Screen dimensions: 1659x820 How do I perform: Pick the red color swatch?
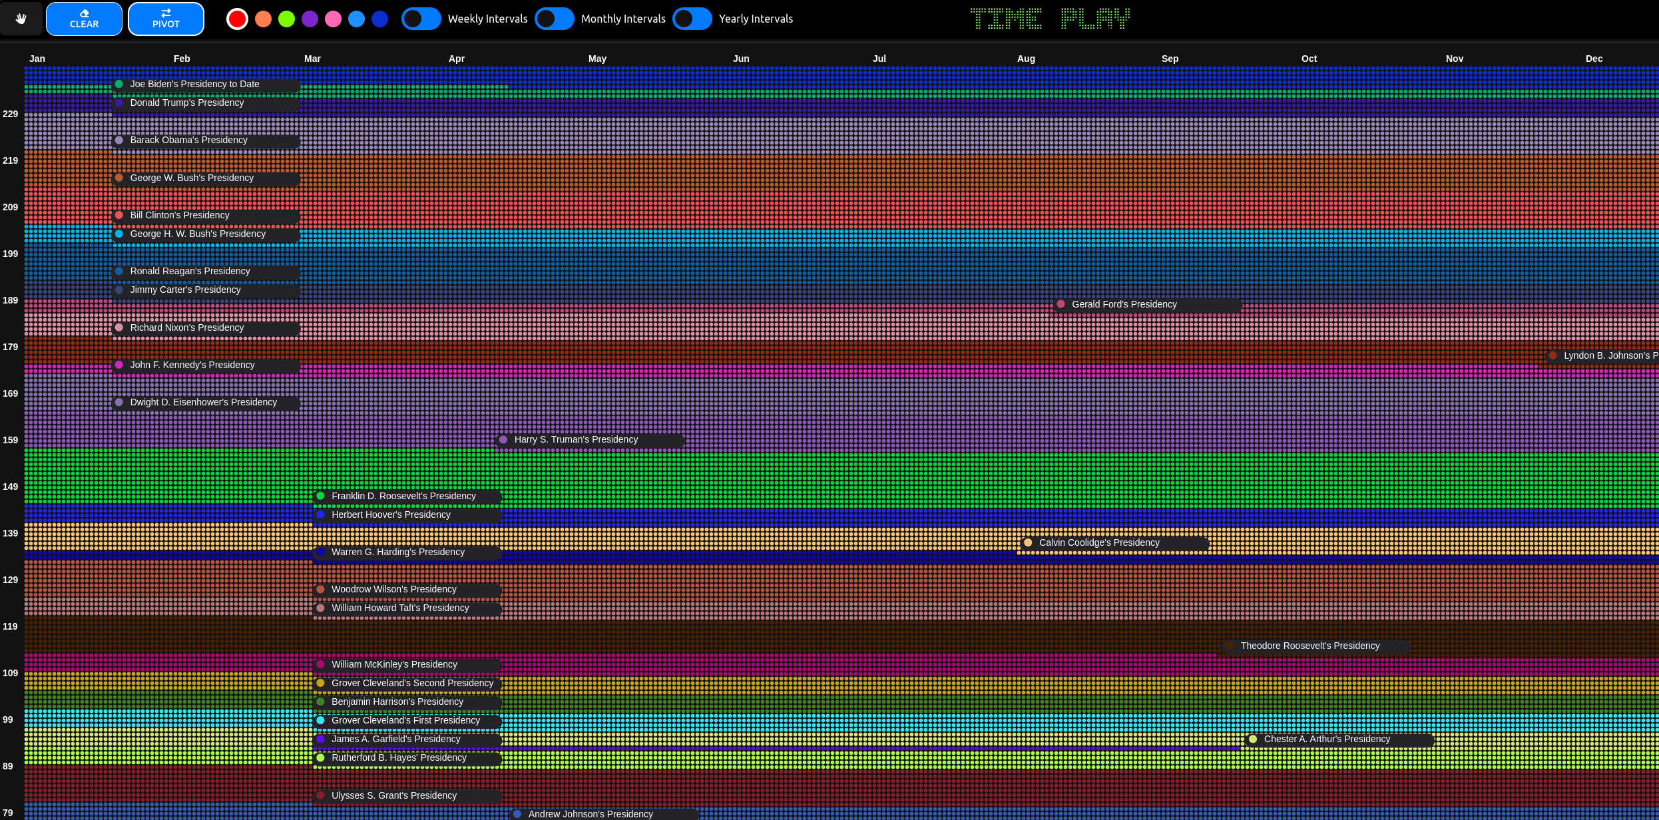(237, 19)
